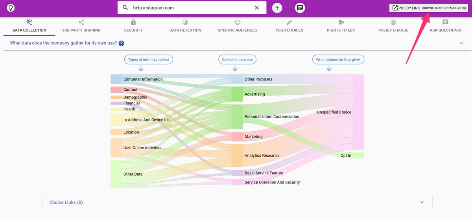Image resolution: width=472 pixels, height=220 pixels.
Task: Click the Specific Audiences face icon
Action: click(x=237, y=22)
